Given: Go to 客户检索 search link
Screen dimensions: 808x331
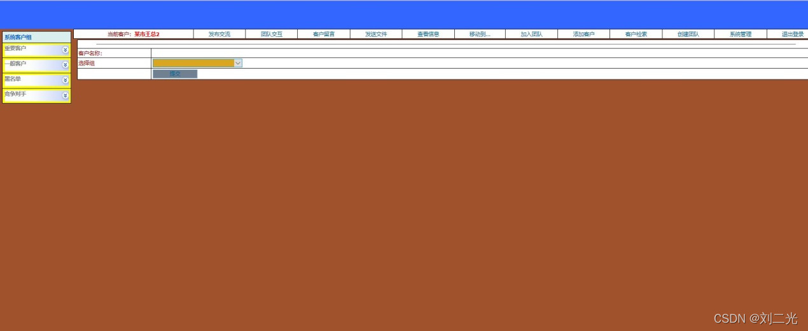Looking at the screenshot, I should (636, 34).
